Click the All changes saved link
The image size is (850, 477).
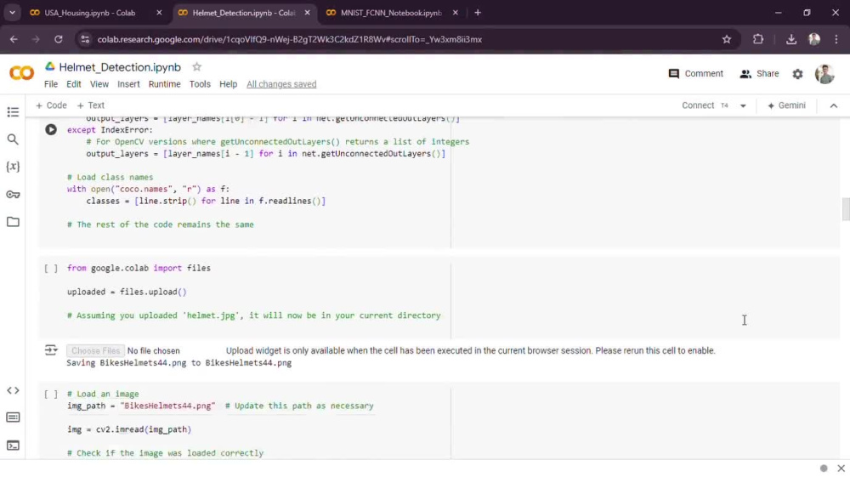[x=281, y=84]
